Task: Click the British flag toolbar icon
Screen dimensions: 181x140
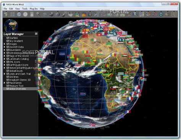Action: 155,14
